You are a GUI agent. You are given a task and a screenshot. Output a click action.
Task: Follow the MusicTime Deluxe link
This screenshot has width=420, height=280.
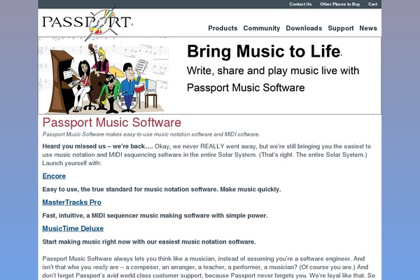[73, 229]
